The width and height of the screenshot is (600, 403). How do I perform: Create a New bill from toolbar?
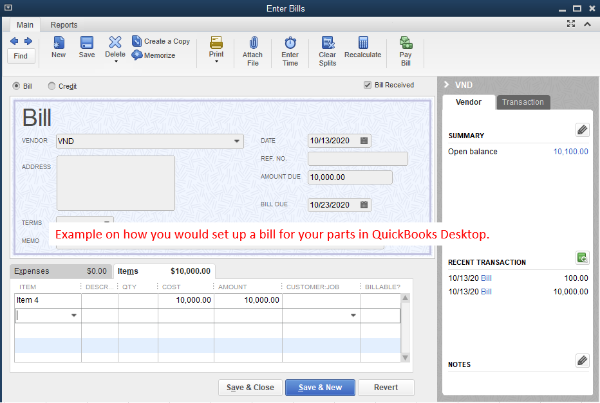pos(59,47)
